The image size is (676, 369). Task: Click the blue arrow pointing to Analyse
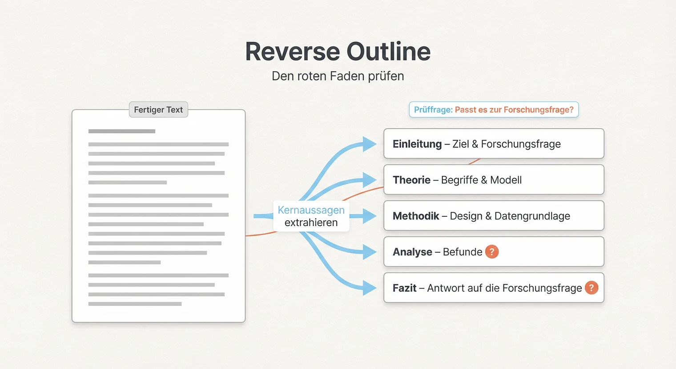369,252
